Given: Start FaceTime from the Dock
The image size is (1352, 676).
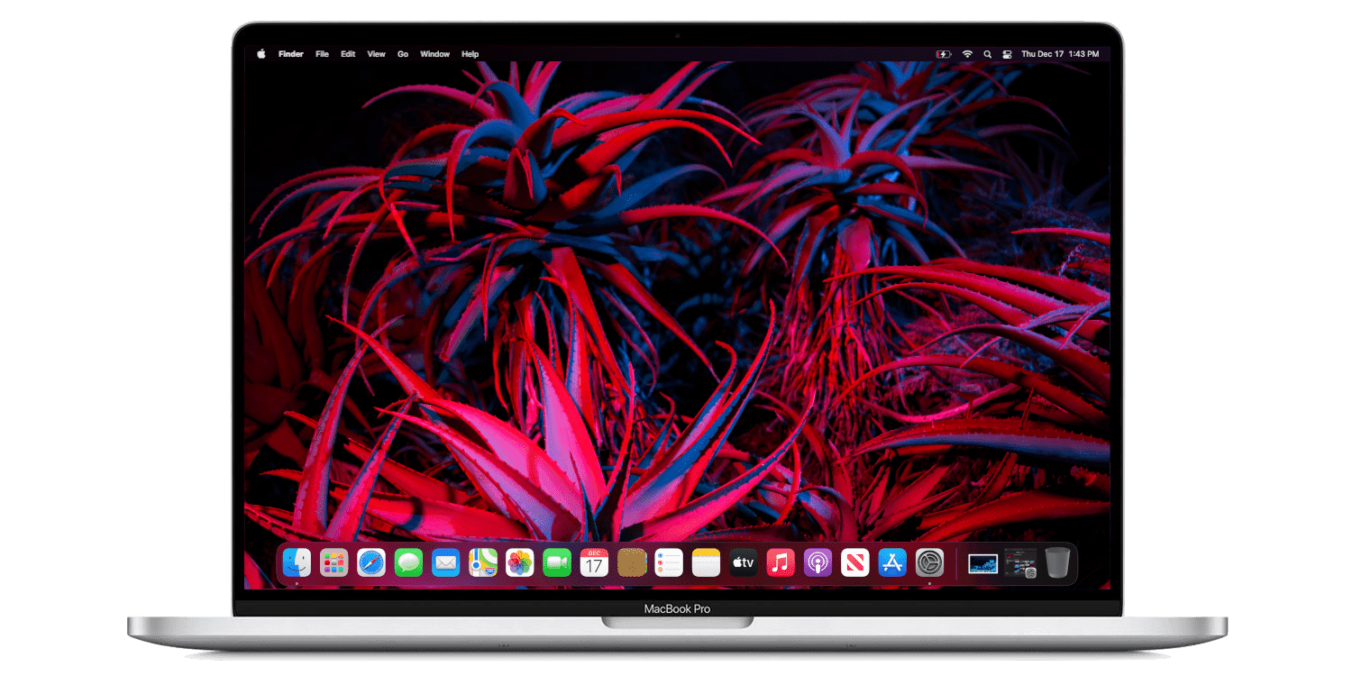Looking at the screenshot, I should point(557,563).
